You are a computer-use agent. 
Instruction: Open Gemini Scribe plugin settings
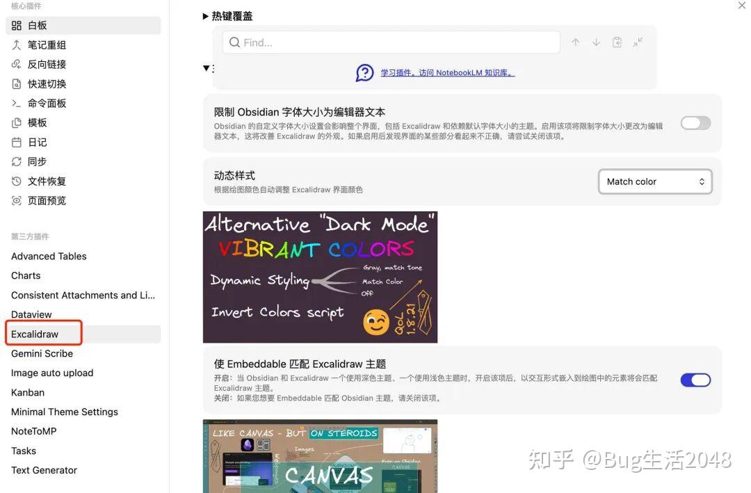[x=83, y=353]
